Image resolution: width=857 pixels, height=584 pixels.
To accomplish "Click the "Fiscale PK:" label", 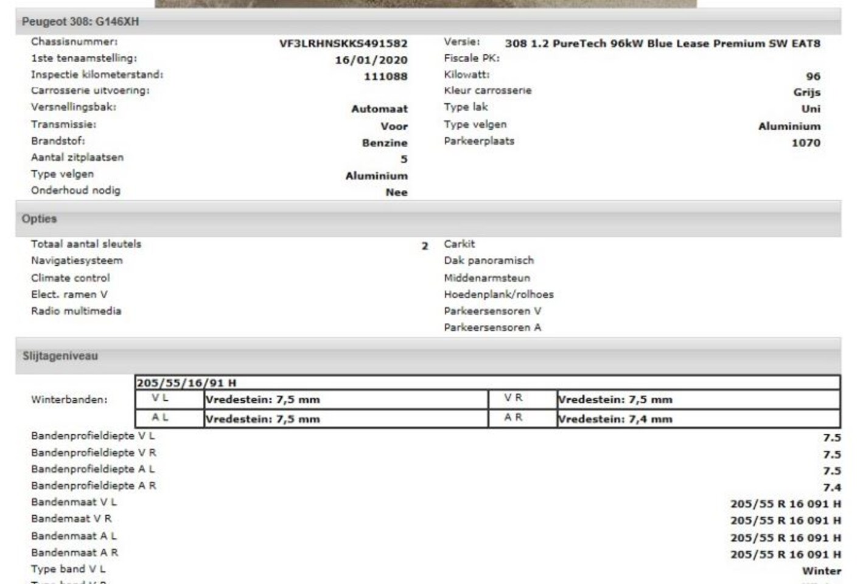I will coord(472,58).
